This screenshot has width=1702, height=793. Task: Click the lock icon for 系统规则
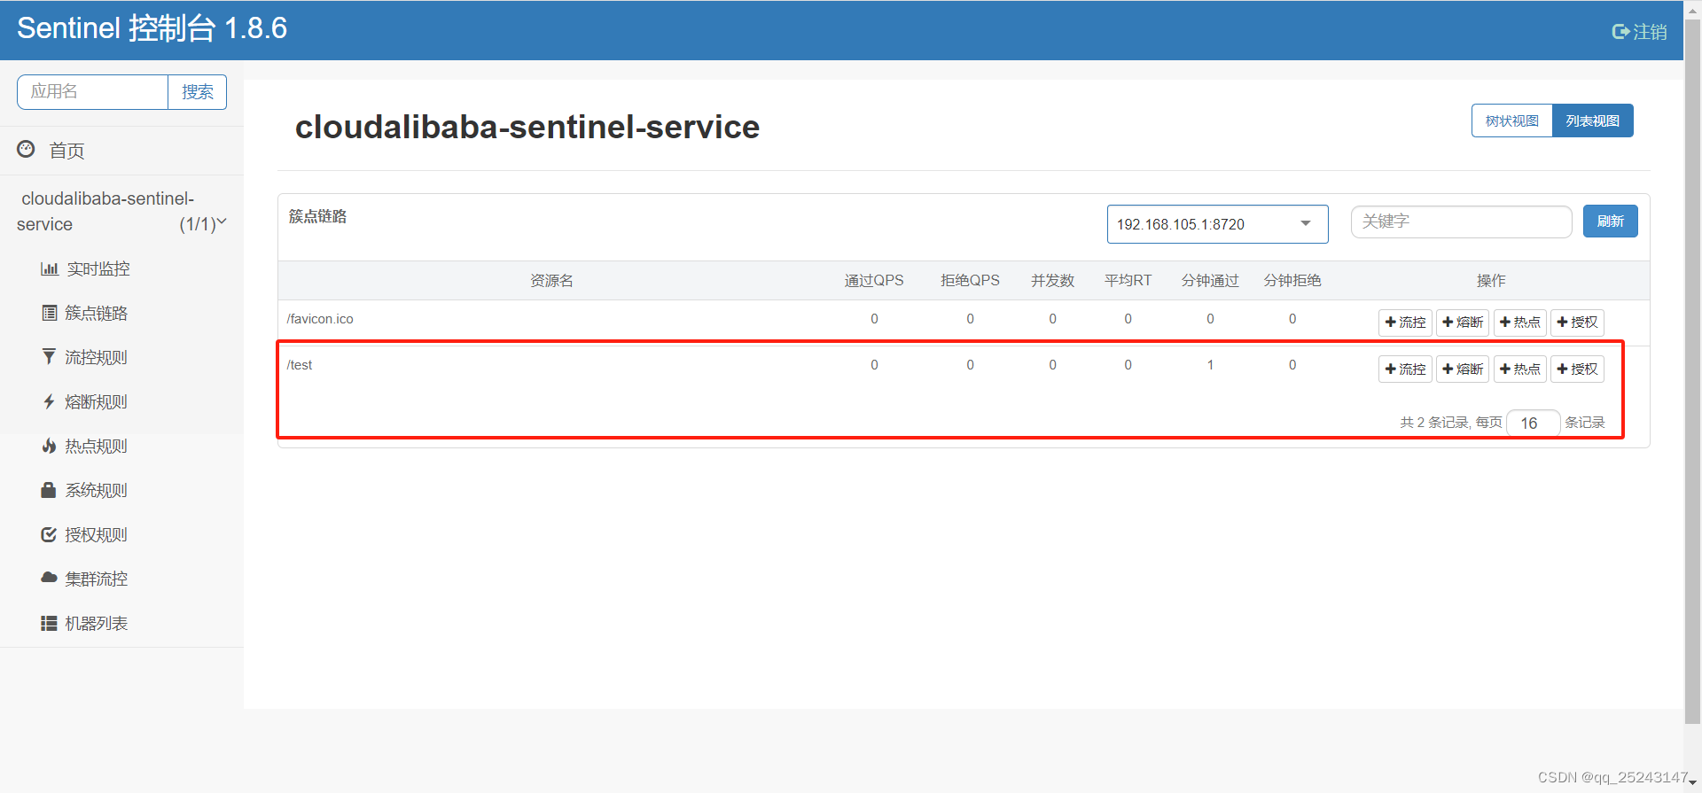pyautogui.click(x=49, y=490)
